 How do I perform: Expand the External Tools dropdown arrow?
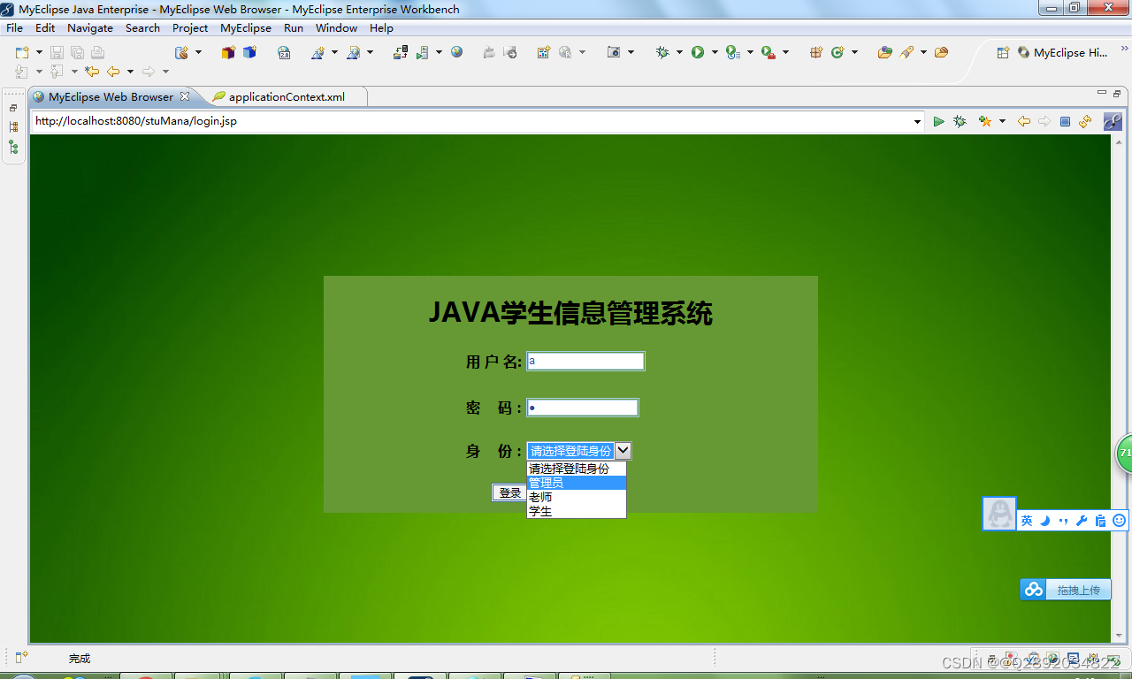(785, 53)
